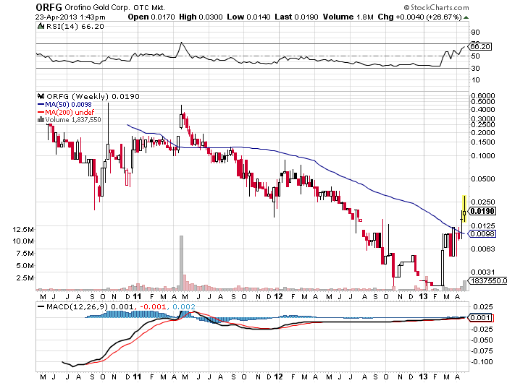Click the 0.001 MACD value tag on right axis
Screen dimensions: 507x383
pyautogui.click(x=481, y=317)
